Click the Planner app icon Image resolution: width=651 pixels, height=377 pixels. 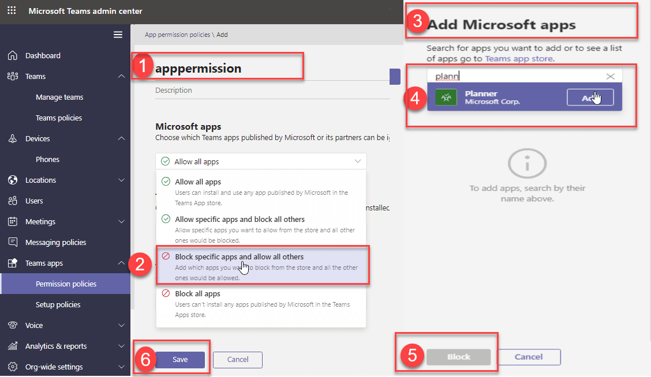tap(446, 98)
